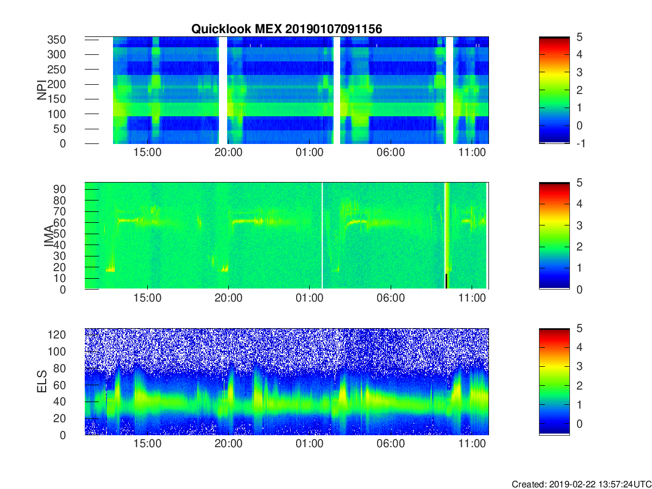Select the IMA y-axis label
This screenshot has height=489, width=652.
pyautogui.click(x=48, y=236)
